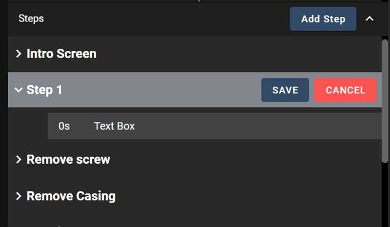390x227 pixels.
Task: Cancel editing Step 1
Action: pos(345,90)
